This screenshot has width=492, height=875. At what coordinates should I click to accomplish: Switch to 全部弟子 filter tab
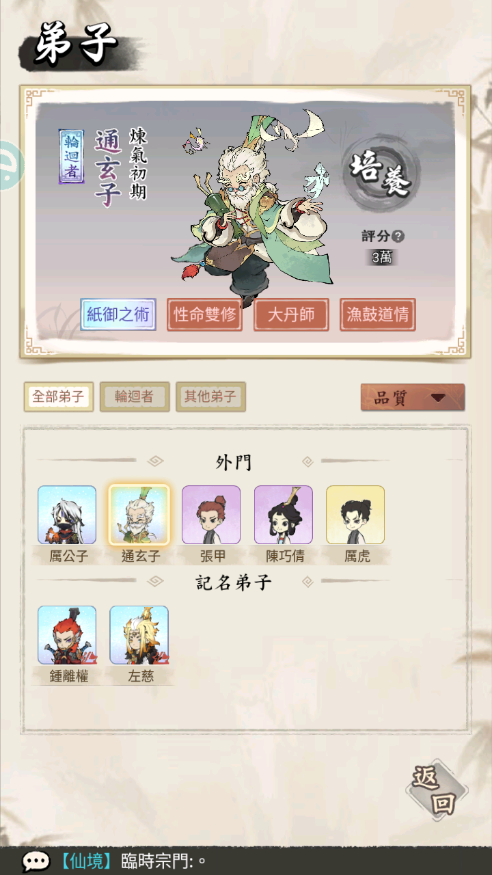tap(59, 396)
